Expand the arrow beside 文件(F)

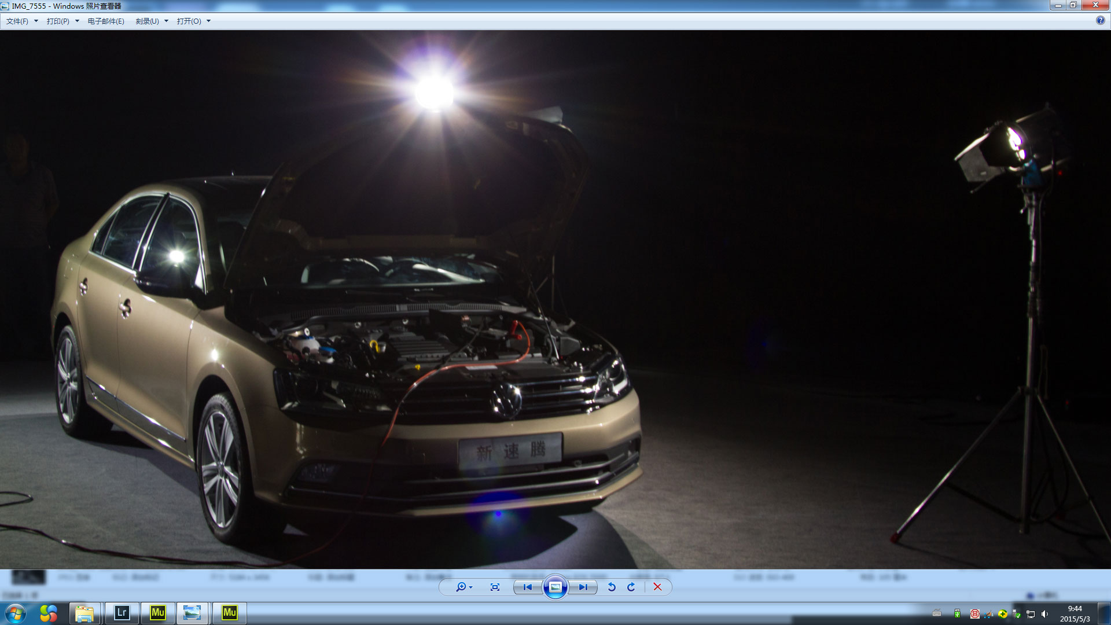(36, 21)
